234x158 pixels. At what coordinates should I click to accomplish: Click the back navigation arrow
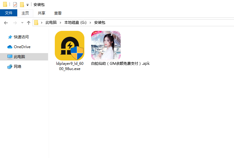[6, 23]
